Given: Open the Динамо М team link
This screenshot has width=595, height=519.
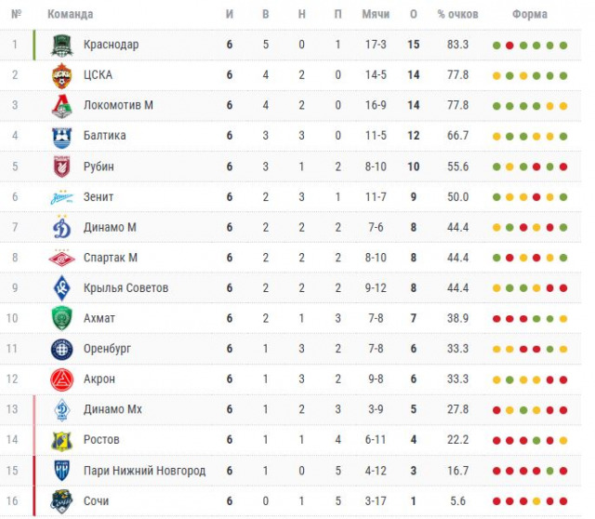Looking at the screenshot, I should [x=110, y=228].
